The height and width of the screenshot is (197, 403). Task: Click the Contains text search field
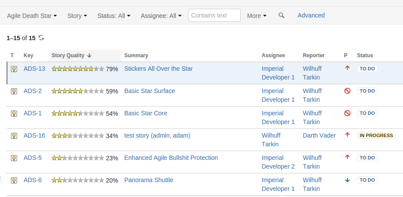click(x=214, y=15)
